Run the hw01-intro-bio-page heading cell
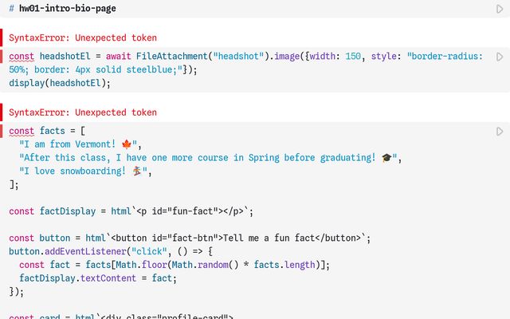The image size is (510, 319). [500, 9]
